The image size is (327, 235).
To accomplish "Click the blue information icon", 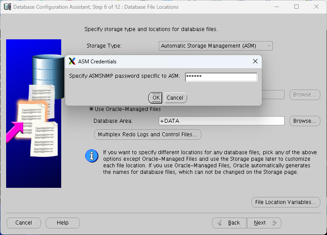I will (x=92, y=156).
